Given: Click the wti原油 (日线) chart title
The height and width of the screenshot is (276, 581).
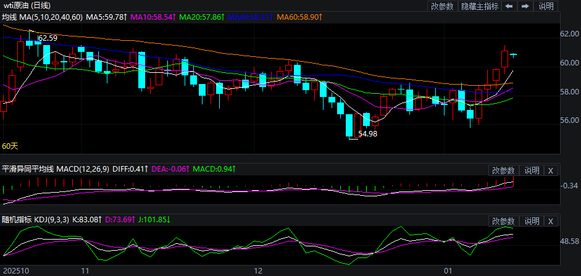Looking at the screenshot, I should tap(27, 6).
